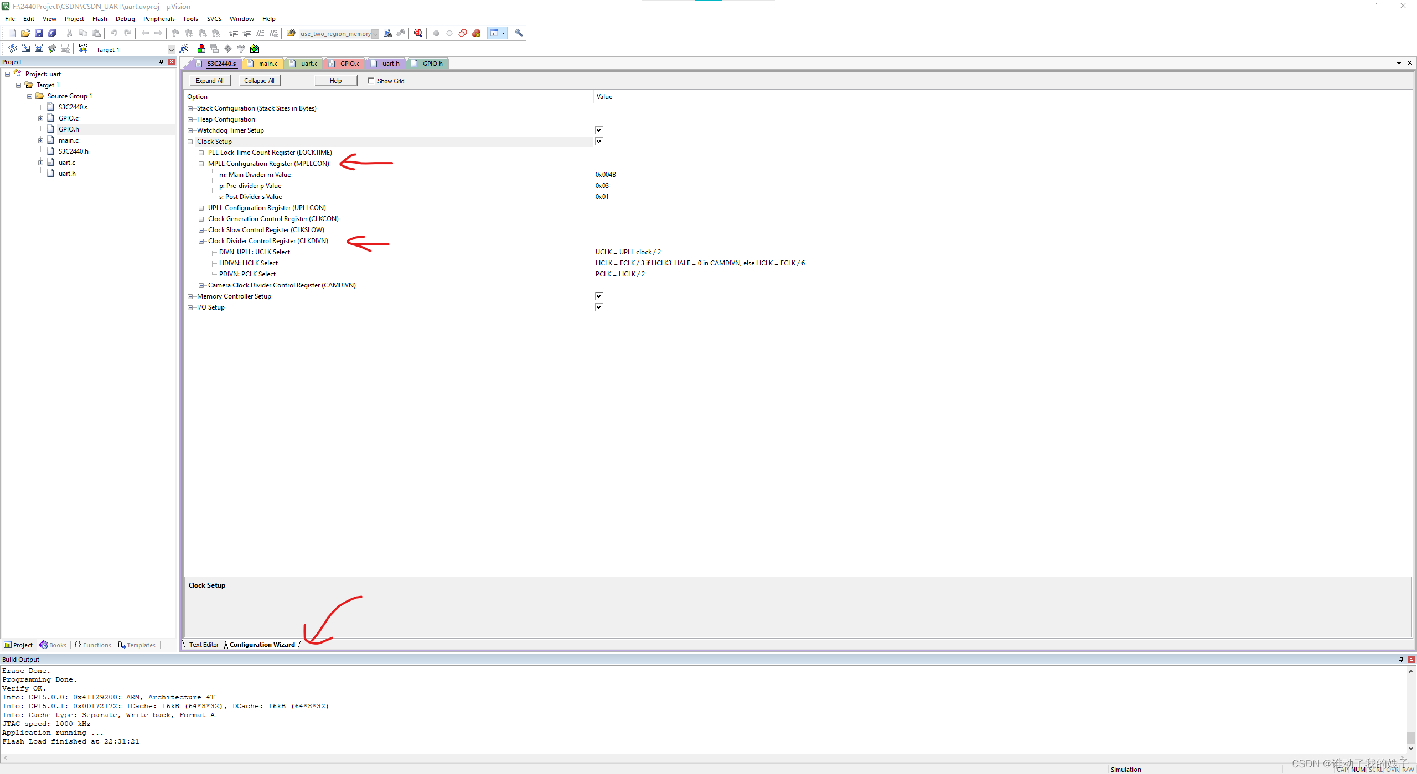Toggle the Memory Controller Setup checkbox
The width and height of the screenshot is (1417, 774).
[599, 296]
